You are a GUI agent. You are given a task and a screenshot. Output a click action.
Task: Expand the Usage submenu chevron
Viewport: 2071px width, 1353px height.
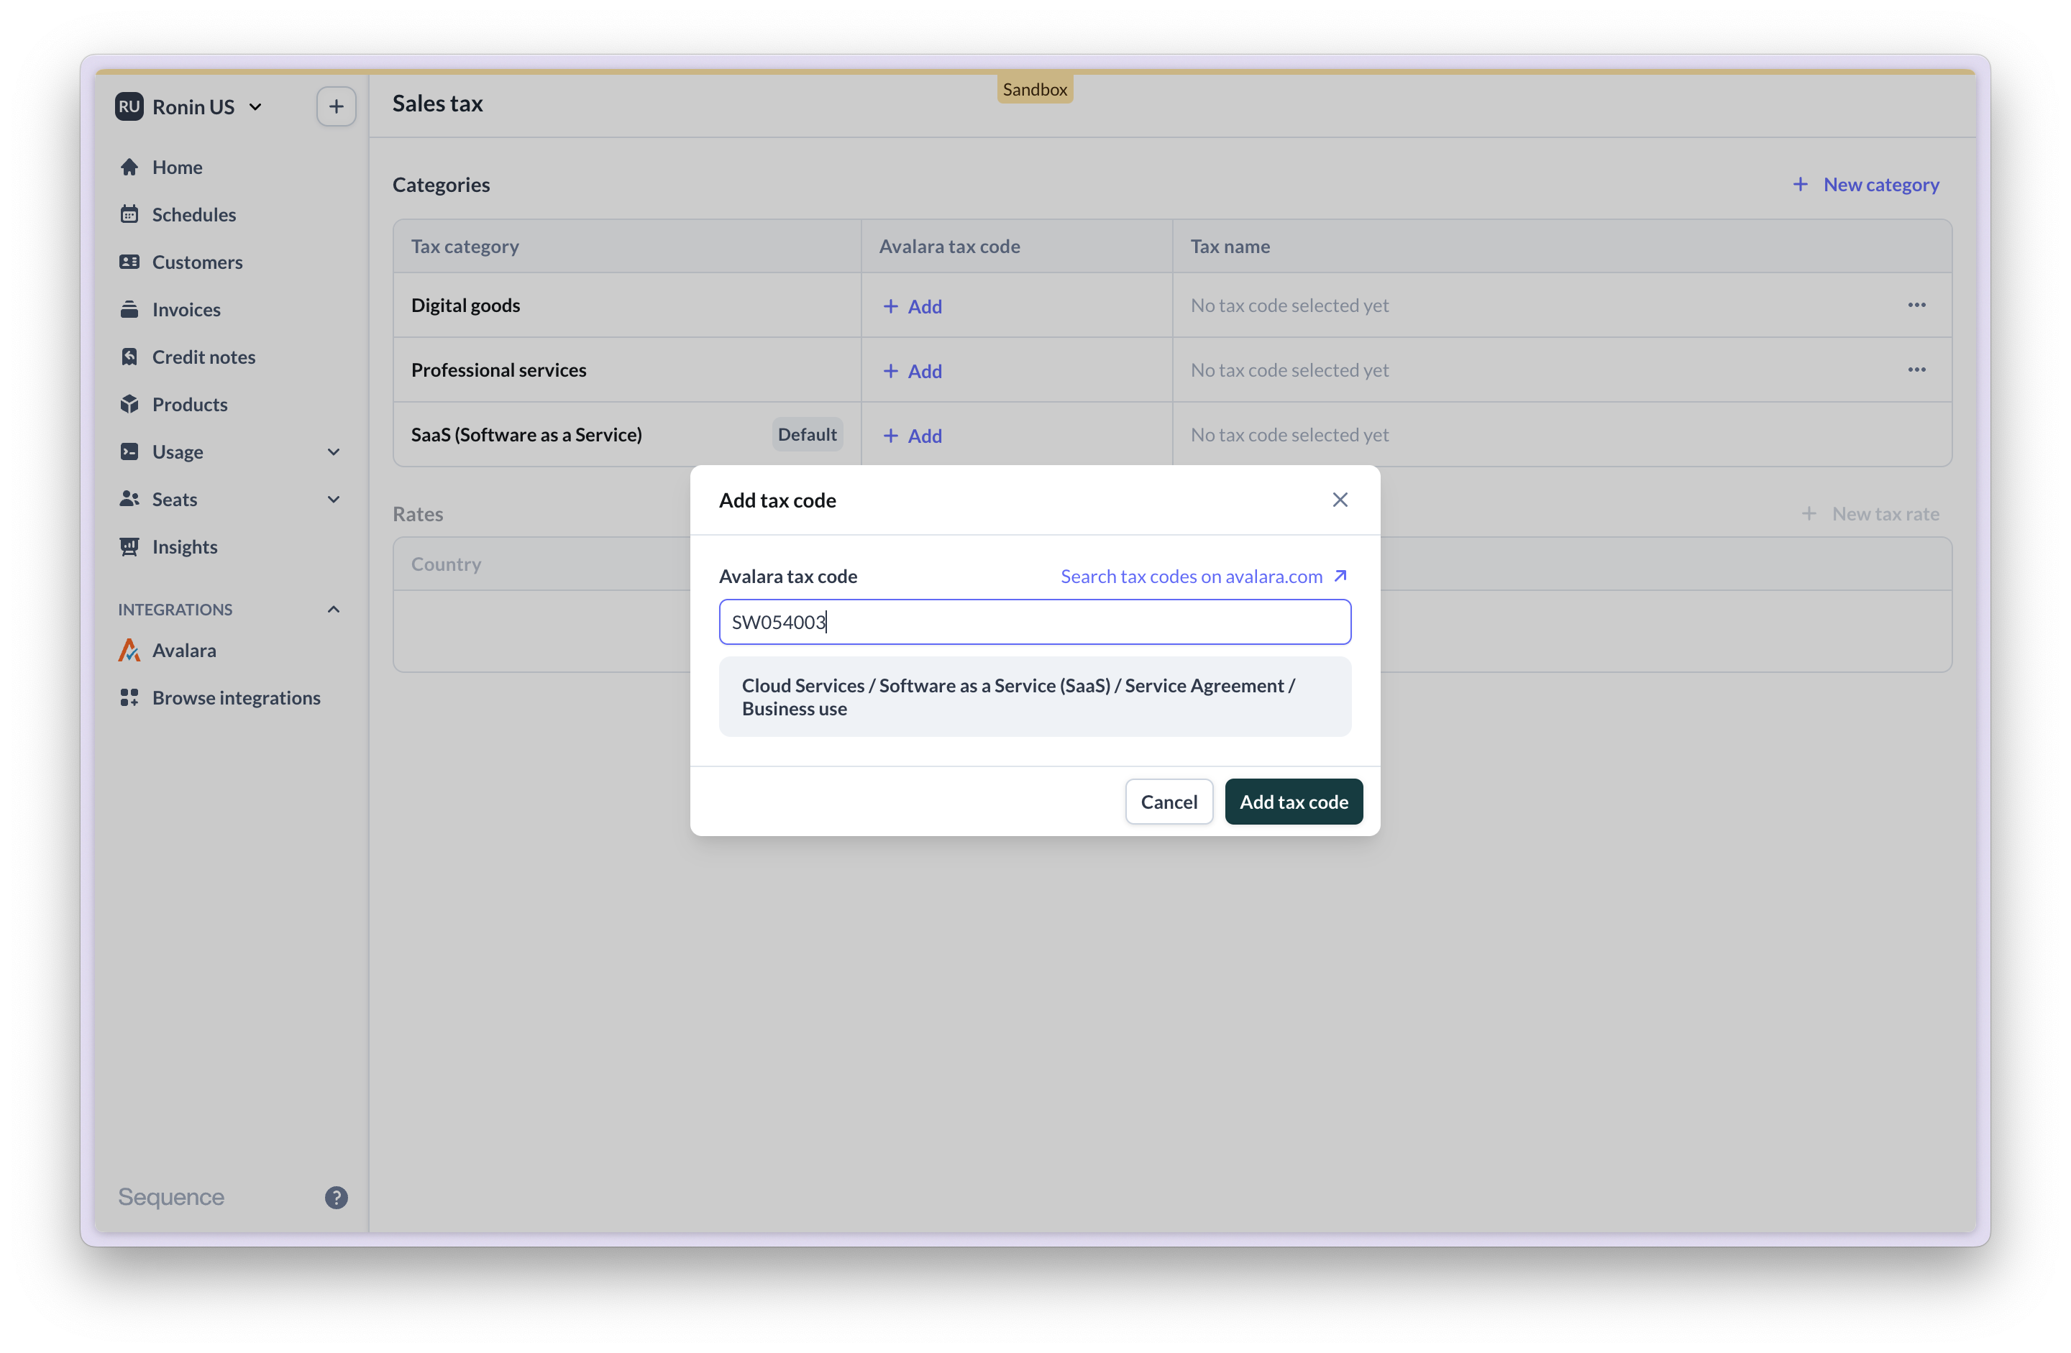[333, 451]
